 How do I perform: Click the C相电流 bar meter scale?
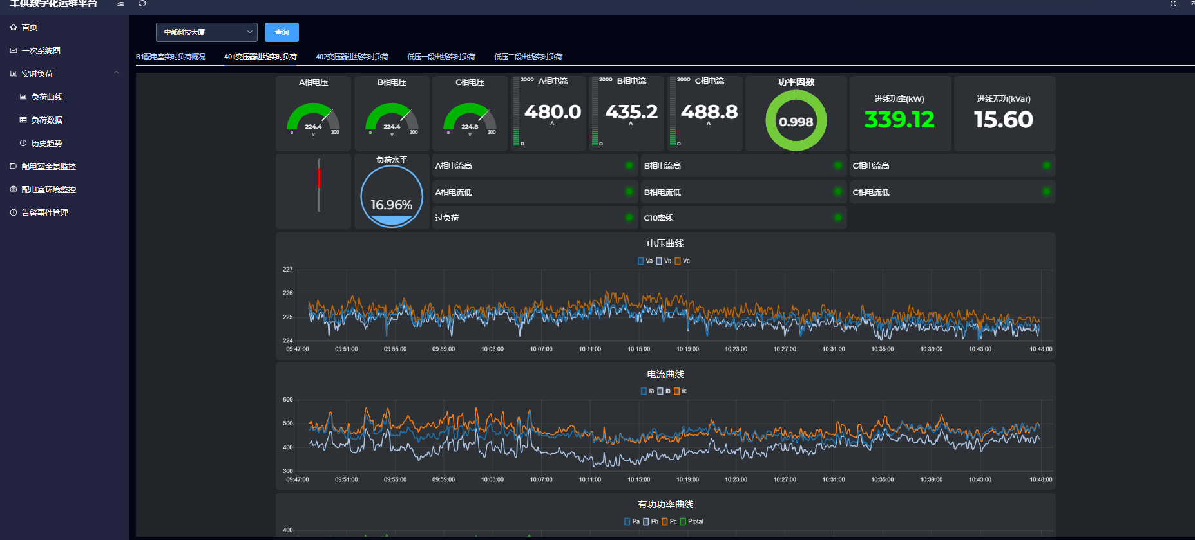pyautogui.click(x=673, y=112)
